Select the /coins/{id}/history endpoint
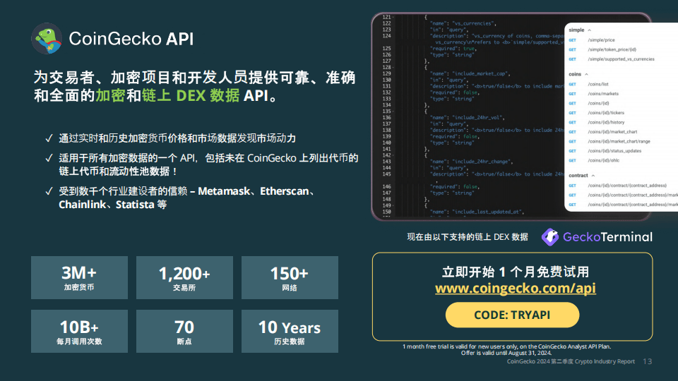This screenshot has width=678, height=381. tap(606, 122)
